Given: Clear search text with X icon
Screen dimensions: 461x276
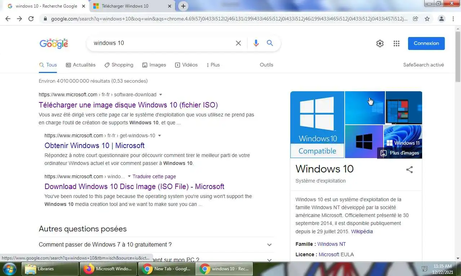Looking at the screenshot, I should tap(238, 43).
